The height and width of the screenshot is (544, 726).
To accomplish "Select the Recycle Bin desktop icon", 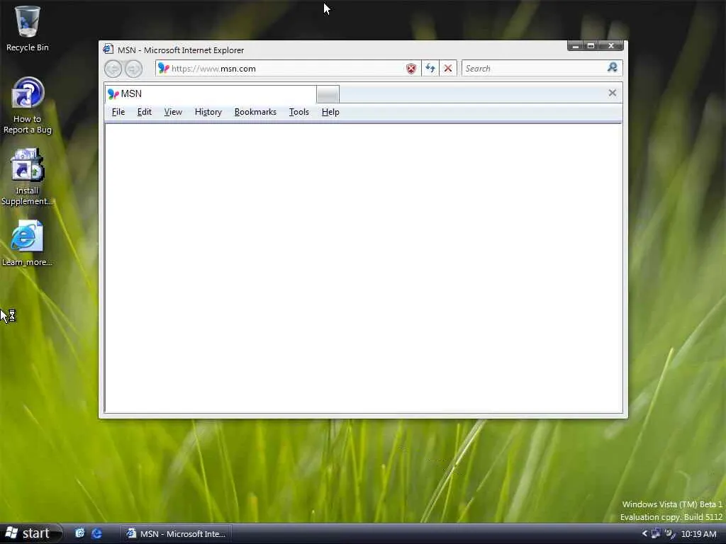I will click(x=28, y=28).
